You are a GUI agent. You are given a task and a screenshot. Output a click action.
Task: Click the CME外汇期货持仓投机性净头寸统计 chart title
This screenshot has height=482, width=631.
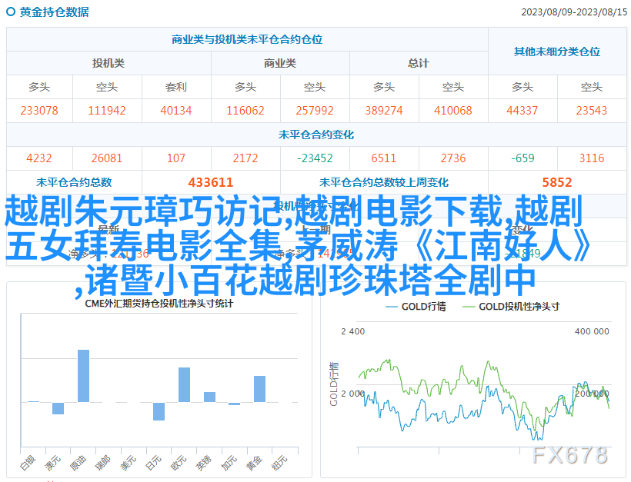pyautogui.click(x=160, y=303)
